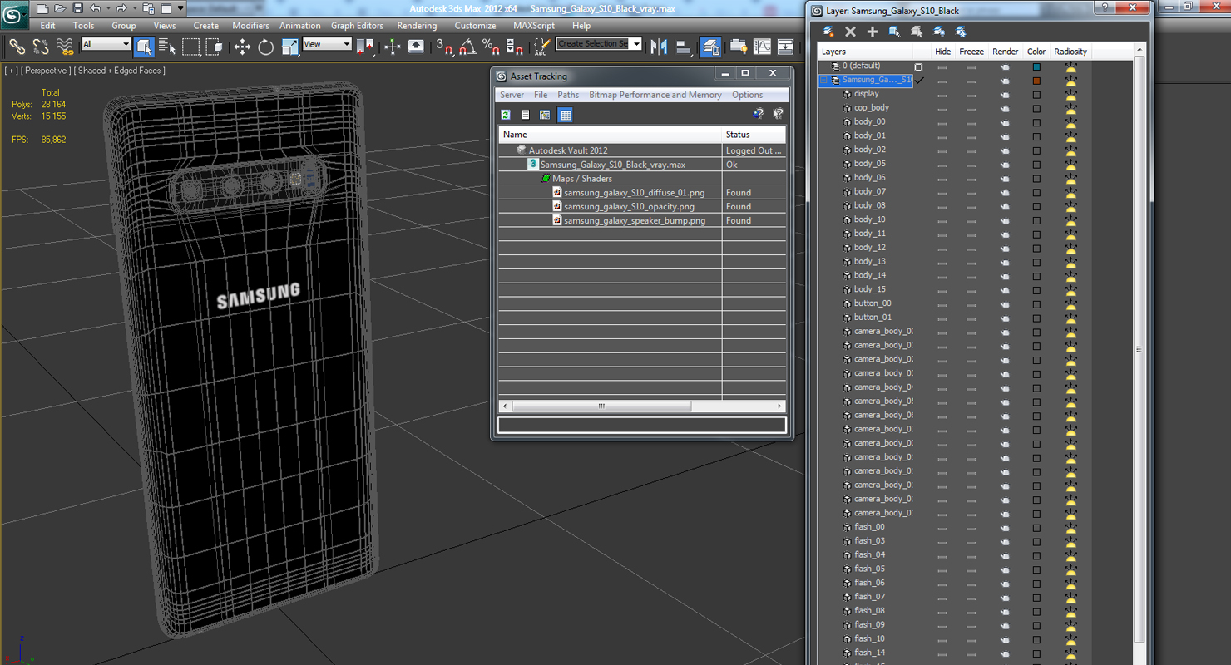Click Create New Layer icon

tap(828, 32)
